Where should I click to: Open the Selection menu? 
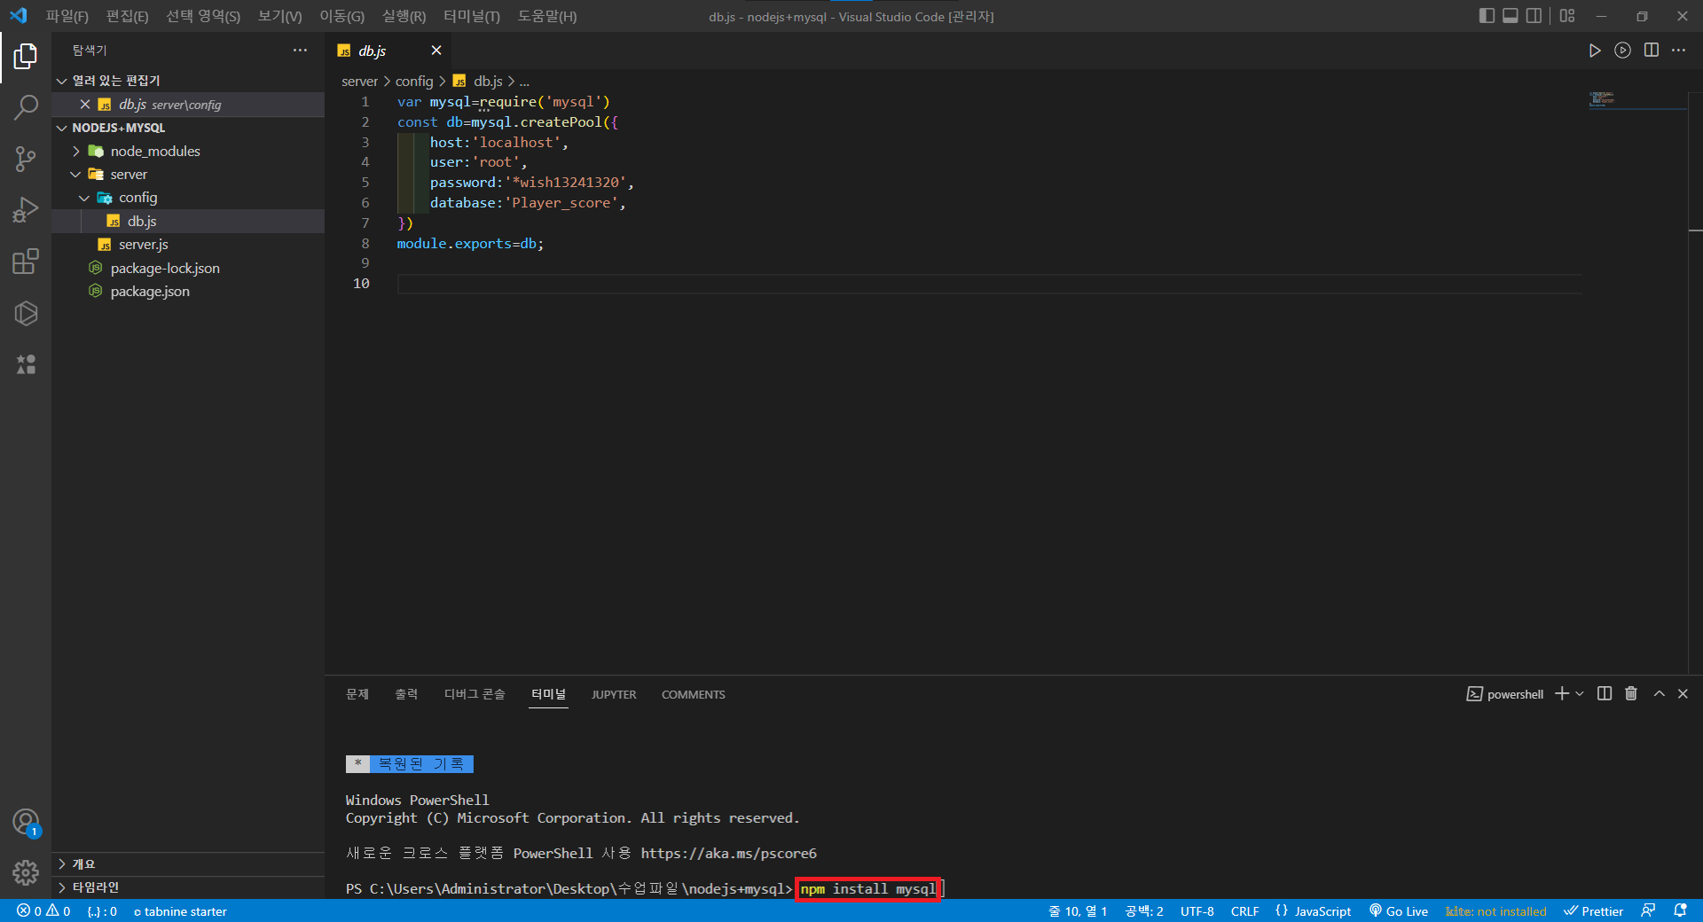pos(203,16)
